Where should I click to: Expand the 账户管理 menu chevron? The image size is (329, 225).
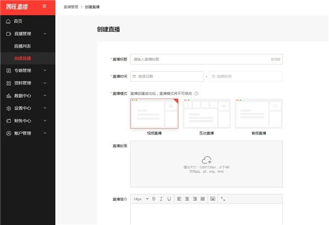point(45,133)
